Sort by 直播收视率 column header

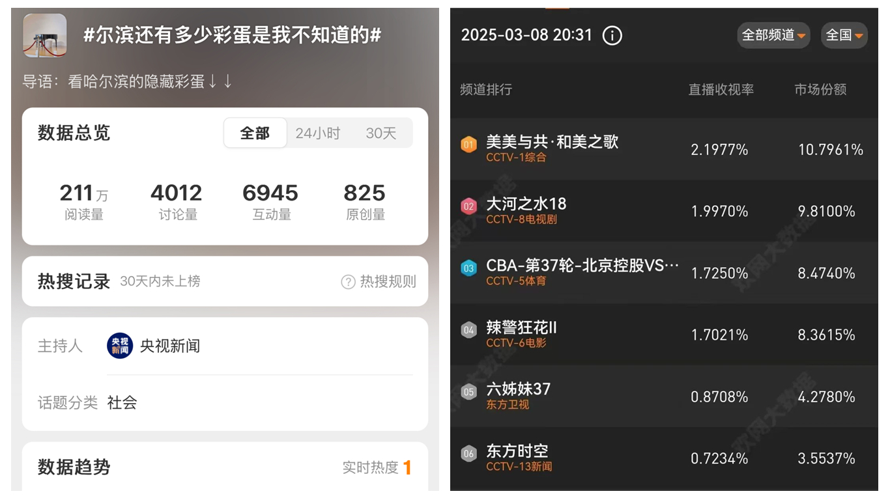(721, 90)
